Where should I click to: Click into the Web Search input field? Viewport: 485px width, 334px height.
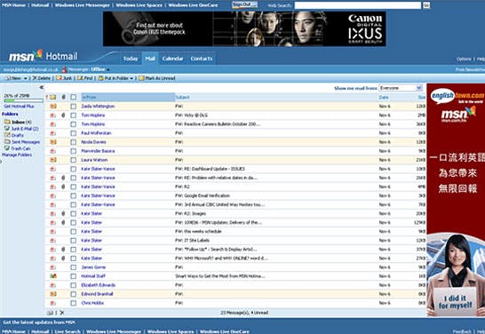pos(358,5)
